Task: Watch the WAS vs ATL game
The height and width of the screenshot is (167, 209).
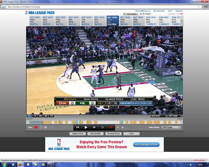Action: (x=35, y=21)
